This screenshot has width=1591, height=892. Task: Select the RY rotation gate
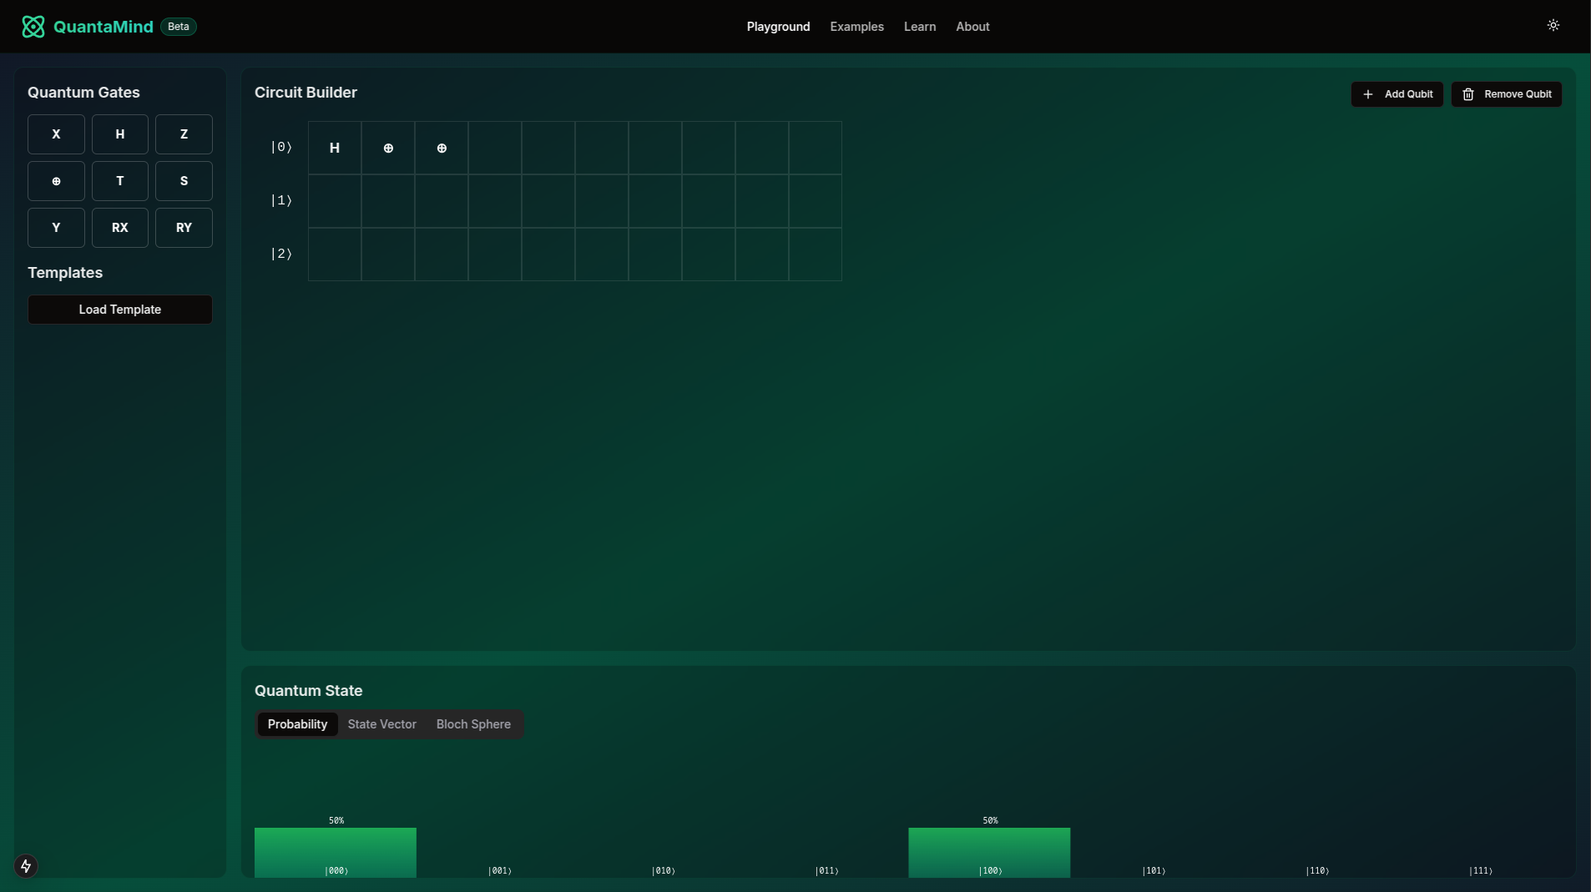coord(184,228)
